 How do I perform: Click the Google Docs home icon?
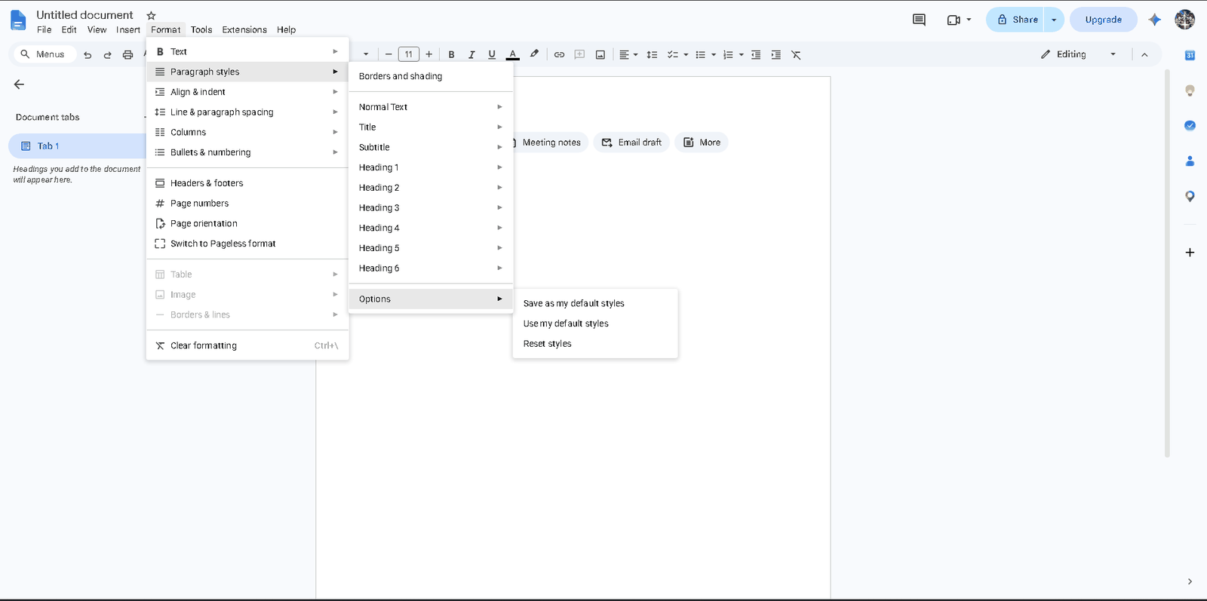click(x=18, y=20)
